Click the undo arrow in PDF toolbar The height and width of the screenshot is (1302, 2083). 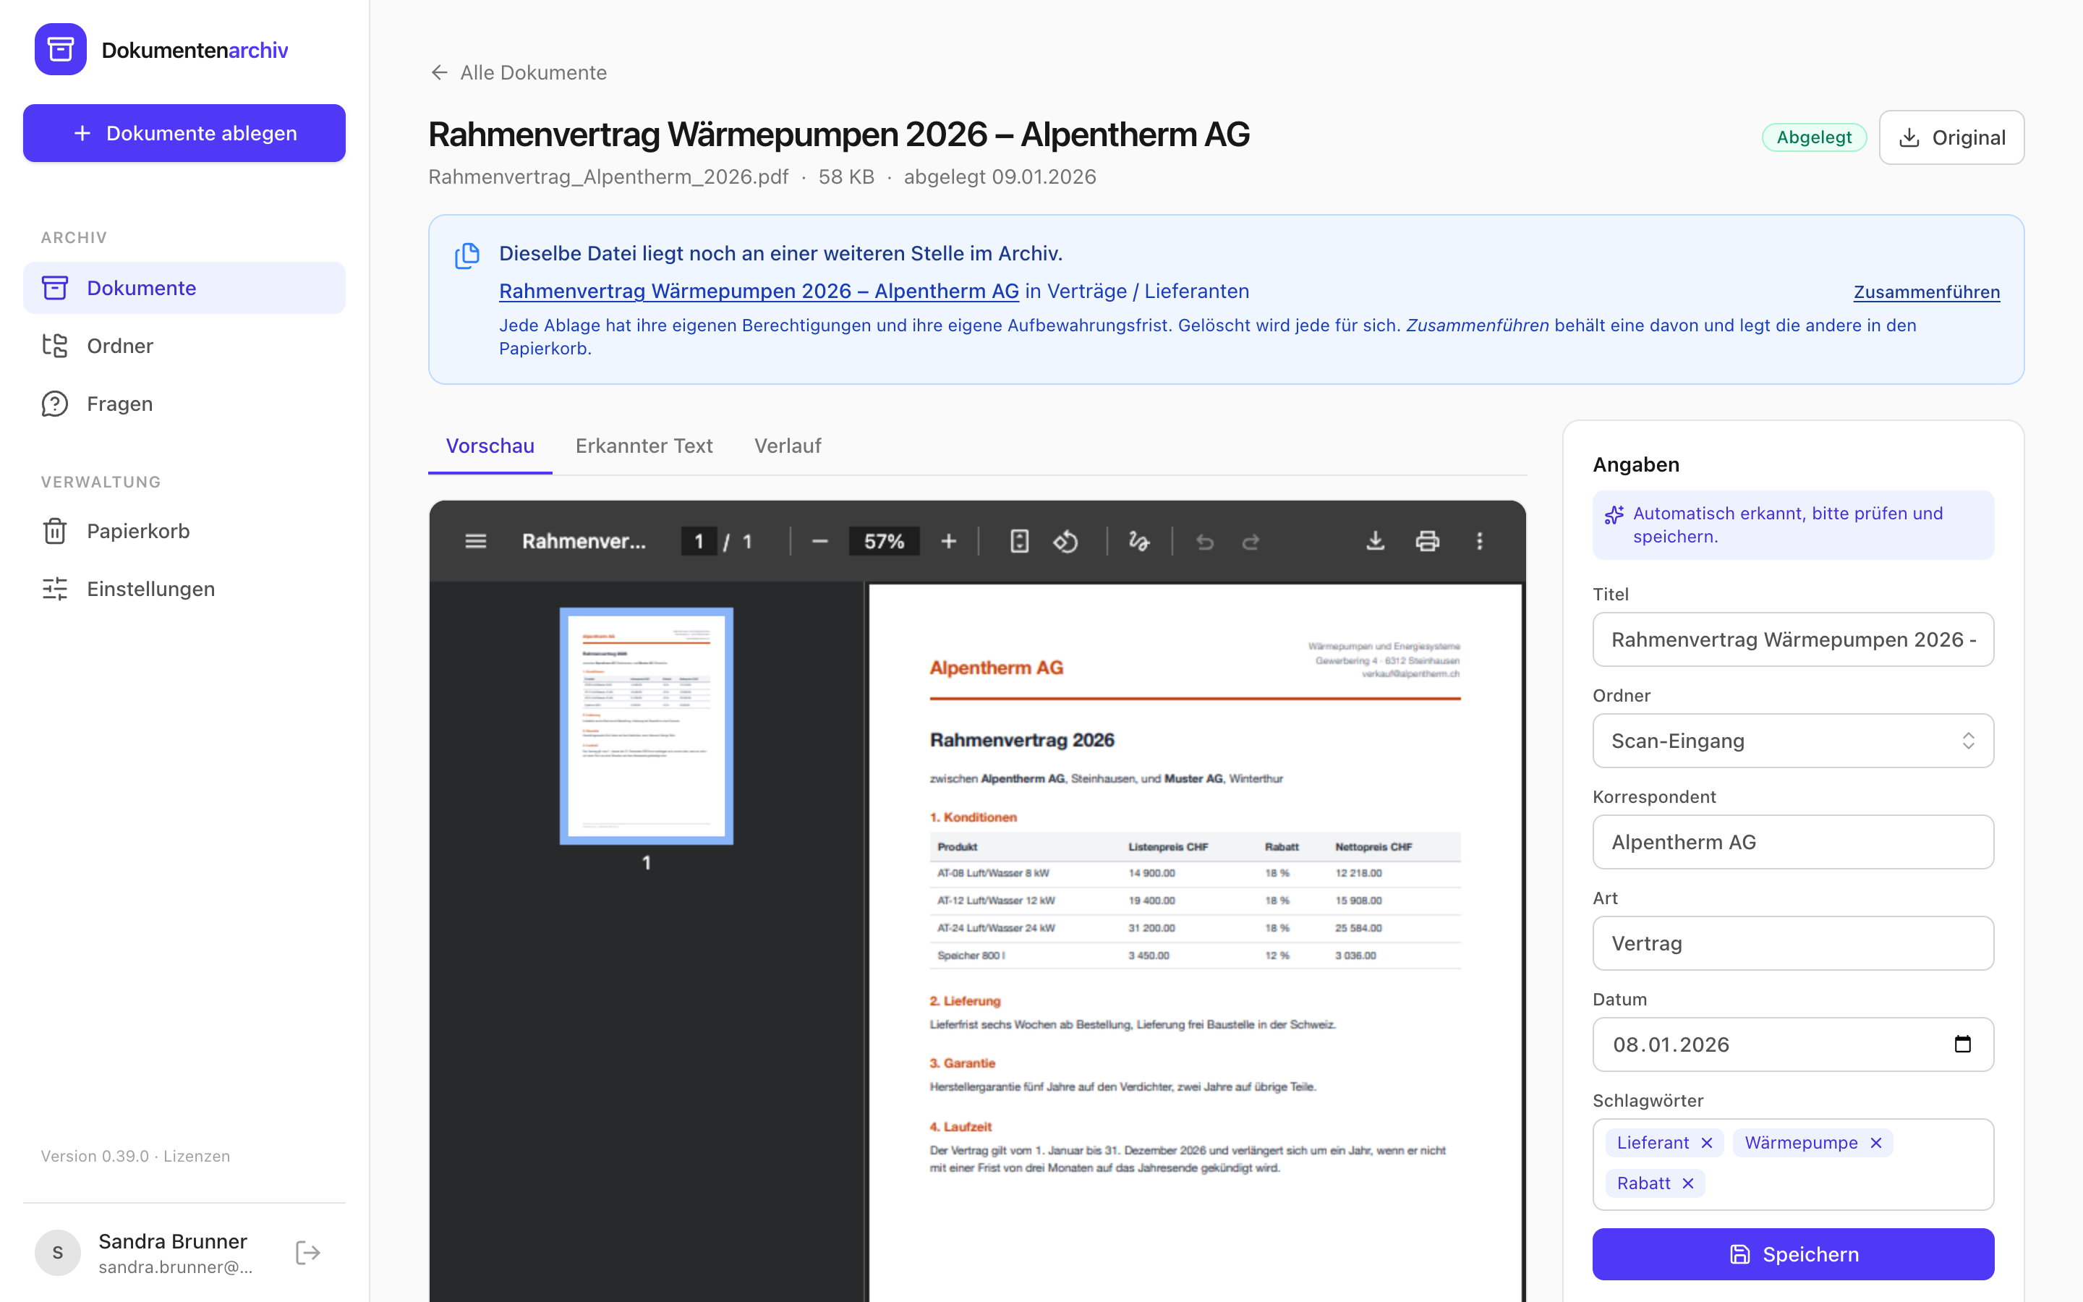point(1205,541)
